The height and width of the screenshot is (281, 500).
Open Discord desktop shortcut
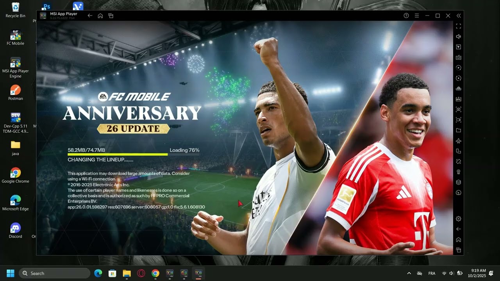pyautogui.click(x=16, y=231)
